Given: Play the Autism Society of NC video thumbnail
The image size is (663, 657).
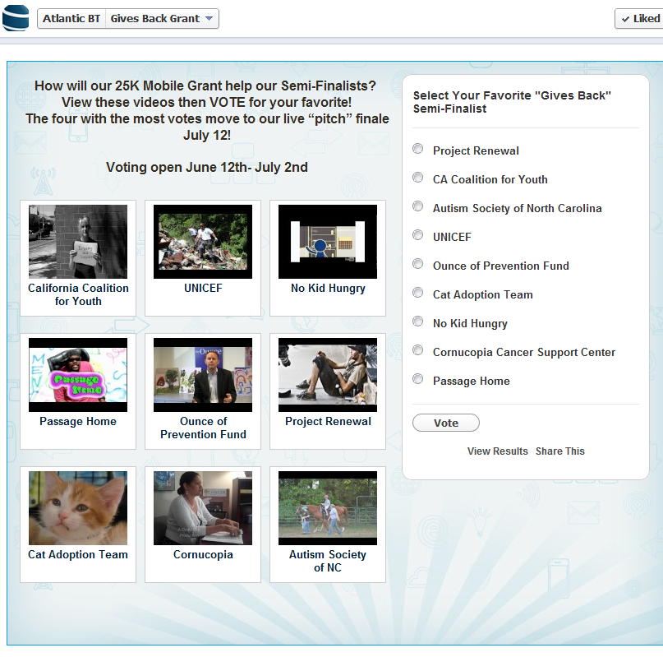Looking at the screenshot, I should (328, 508).
